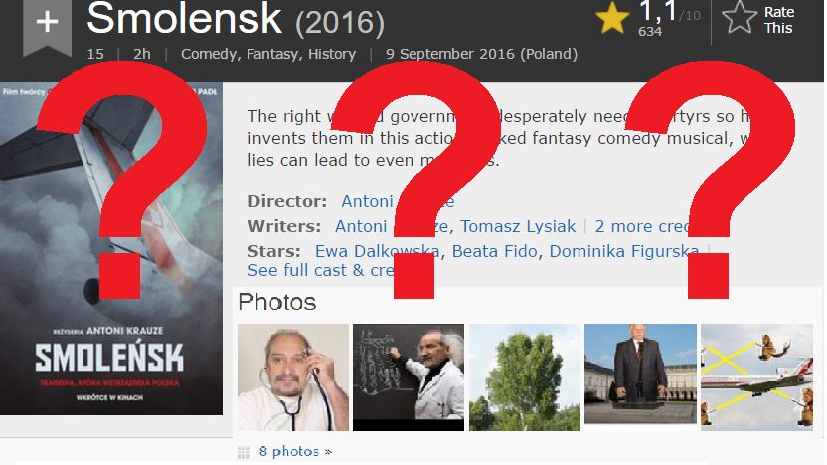Open the photo of man with stethoscope
Viewport: 827px width, 465px height.
[x=293, y=378]
